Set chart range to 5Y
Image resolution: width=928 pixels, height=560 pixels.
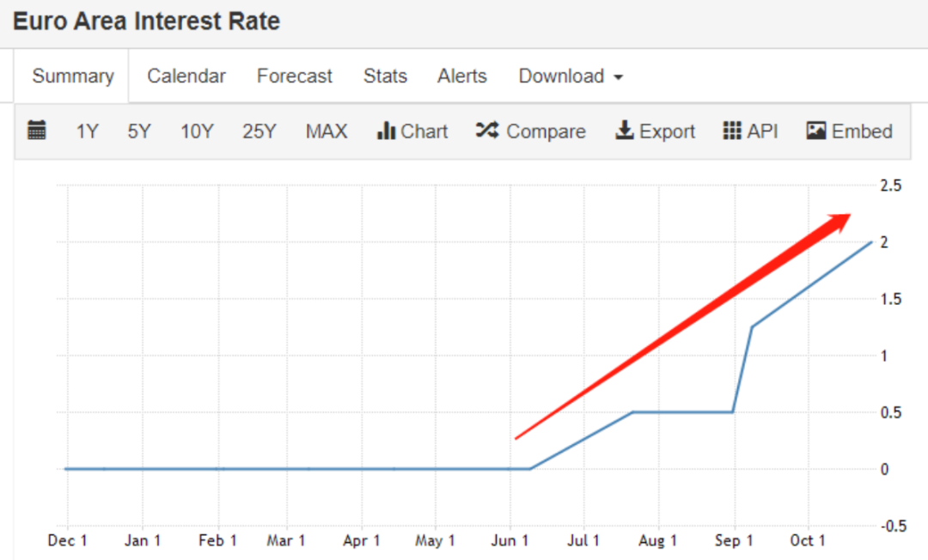[139, 131]
